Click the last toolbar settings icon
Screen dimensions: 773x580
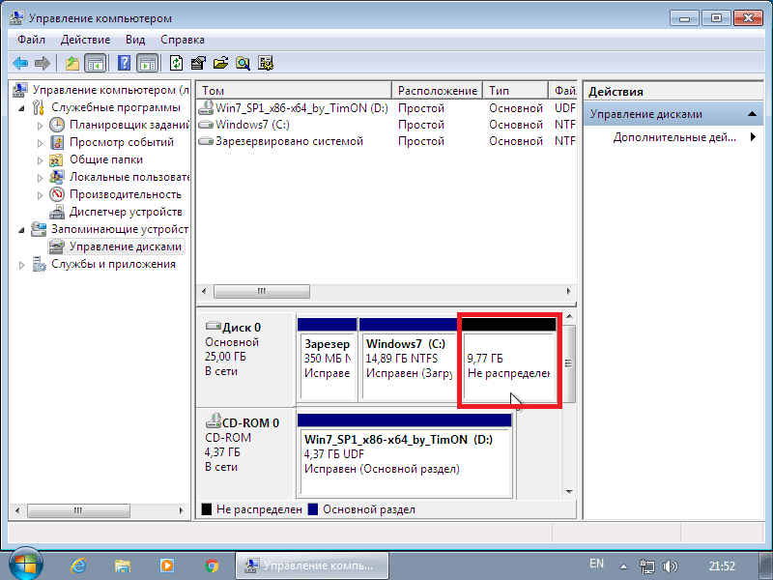(x=265, y=63)
